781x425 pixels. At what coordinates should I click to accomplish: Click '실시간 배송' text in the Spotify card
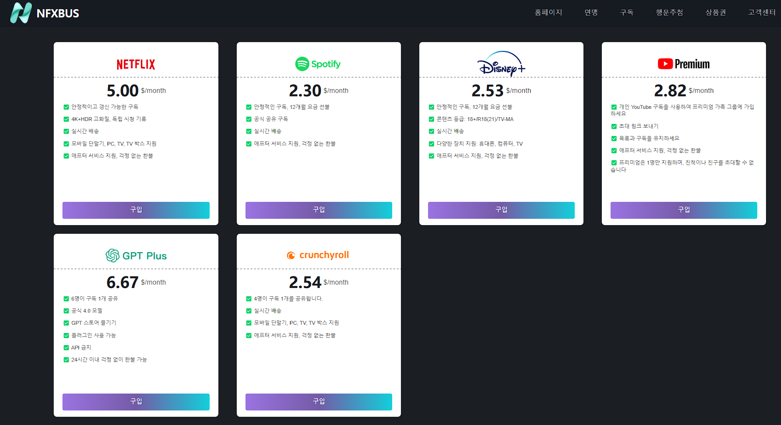pos(268,131)
